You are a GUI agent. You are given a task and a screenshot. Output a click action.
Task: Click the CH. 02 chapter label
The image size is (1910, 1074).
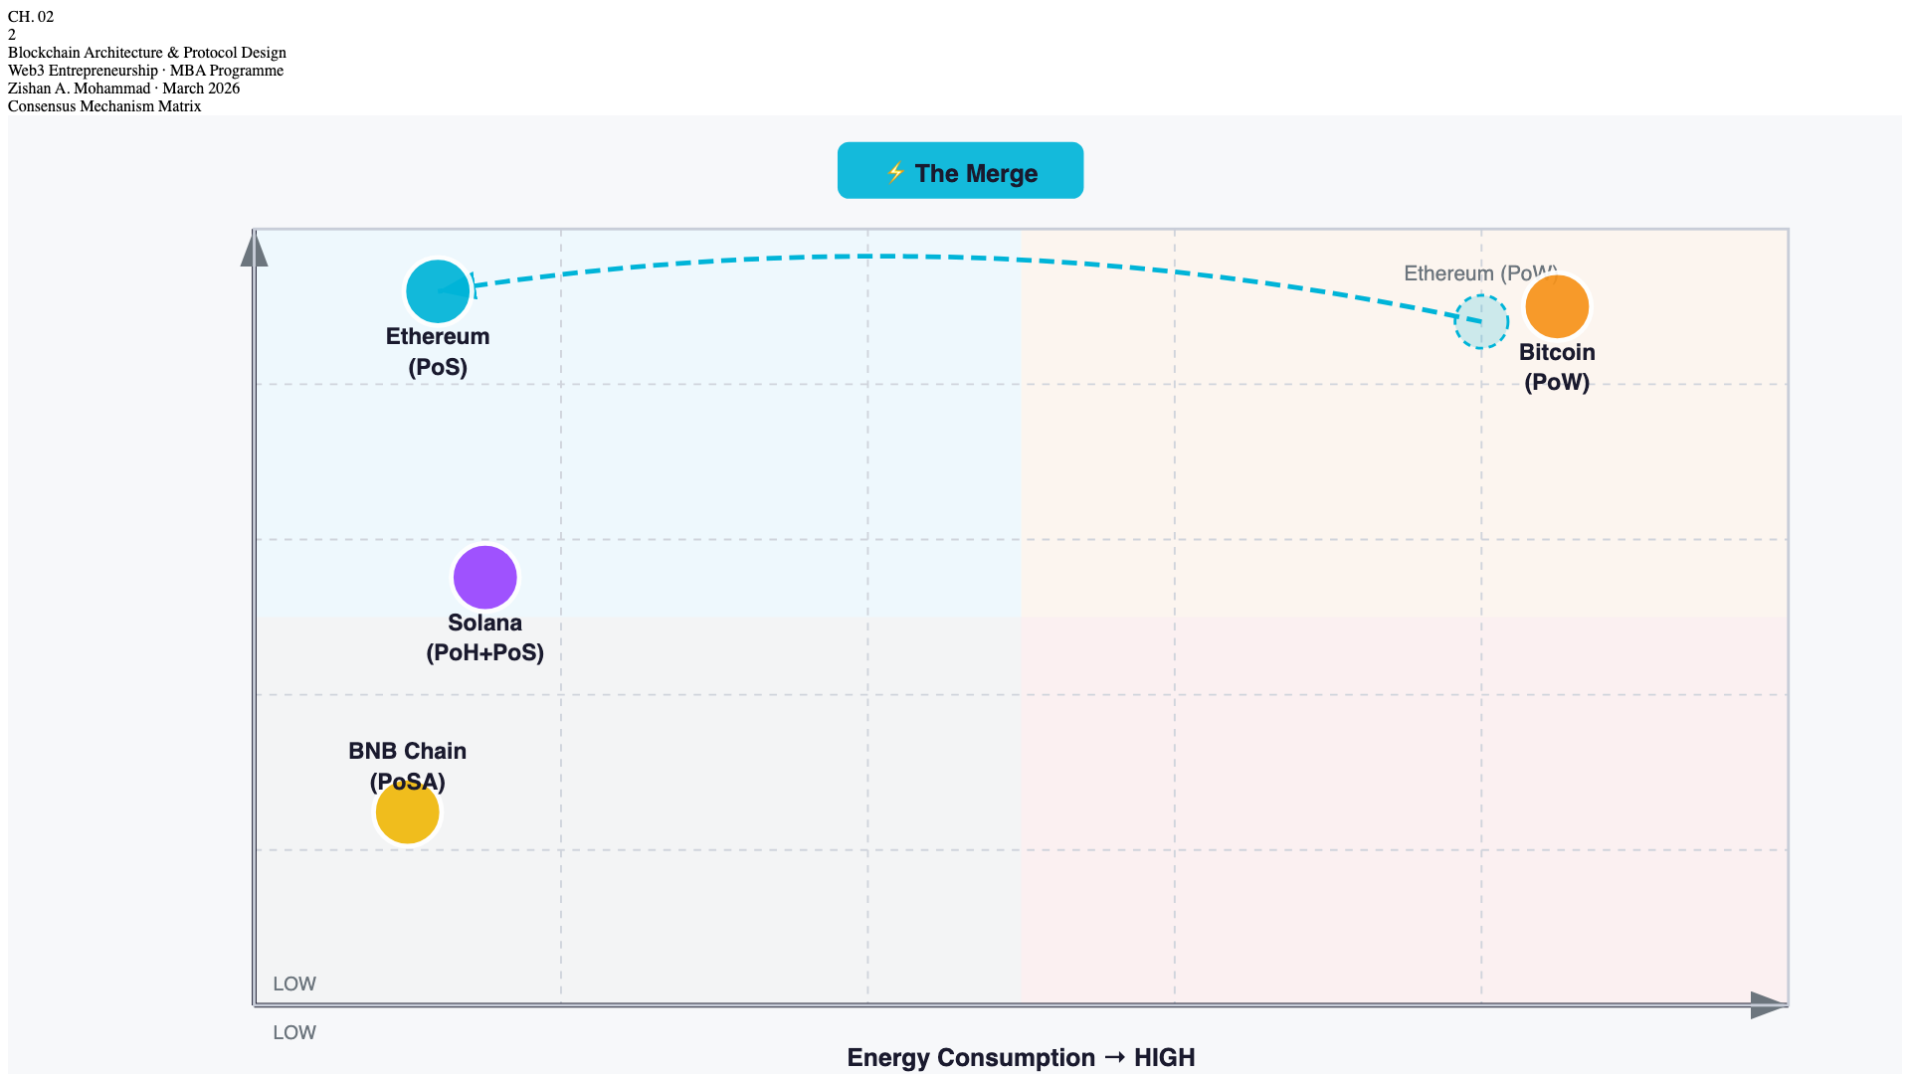[x=31, y=17]
